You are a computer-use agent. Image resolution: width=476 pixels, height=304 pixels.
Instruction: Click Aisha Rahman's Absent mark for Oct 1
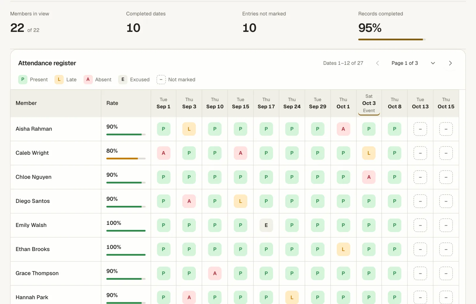[x=343, y=129]
